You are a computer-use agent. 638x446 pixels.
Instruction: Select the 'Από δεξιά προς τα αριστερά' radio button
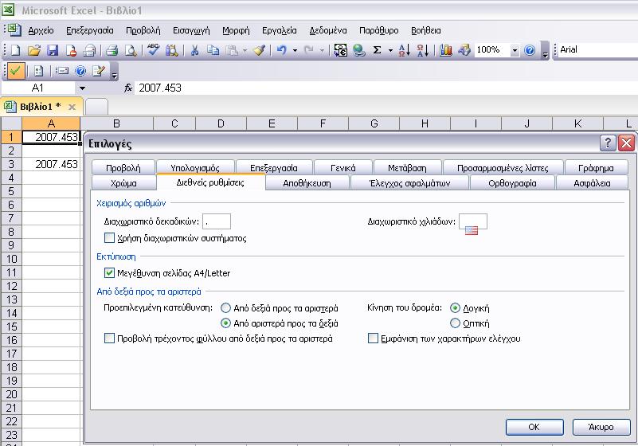click(x=225, y=308)
